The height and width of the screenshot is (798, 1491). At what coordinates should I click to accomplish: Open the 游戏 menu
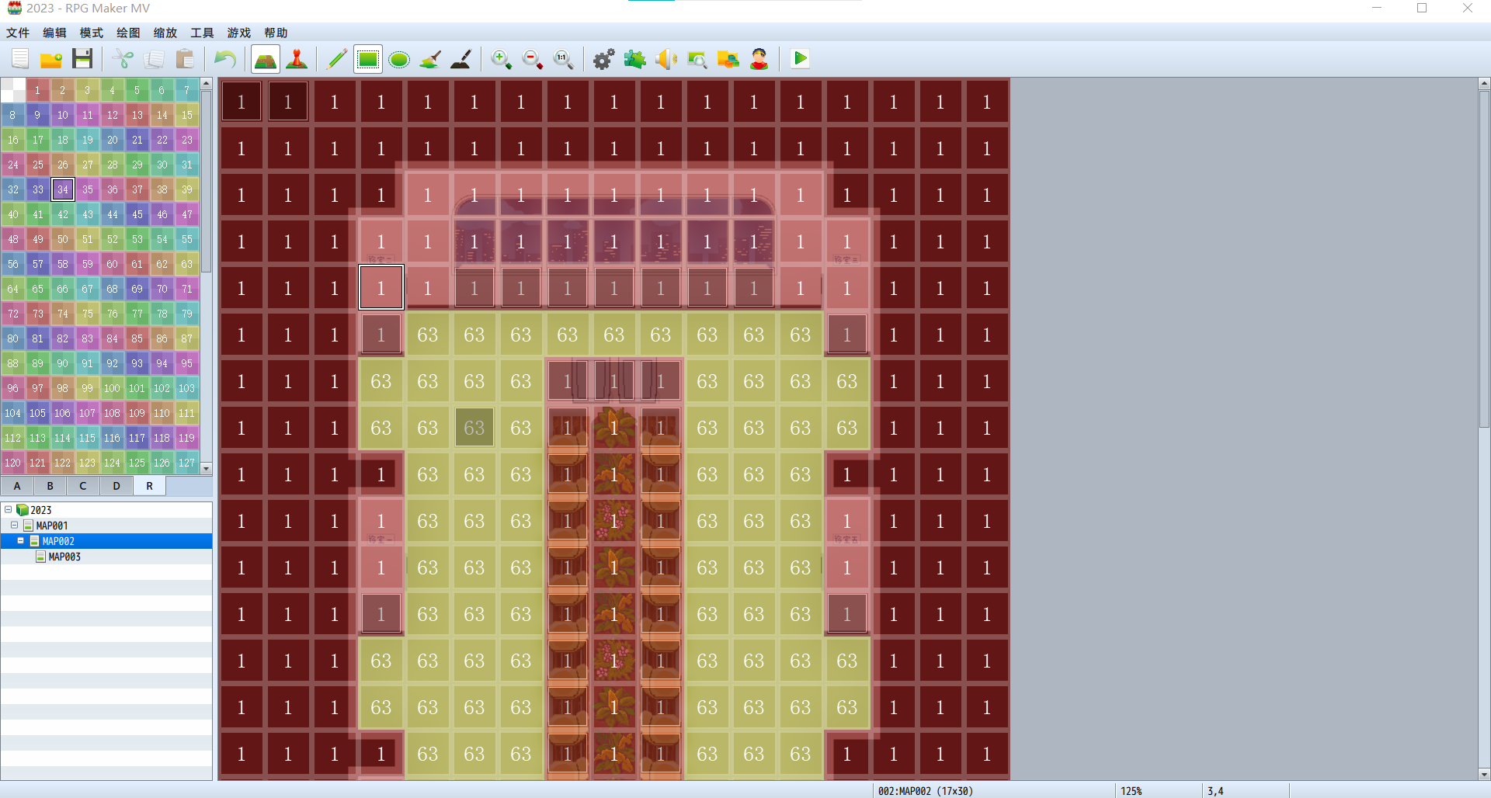pos(239,33)
